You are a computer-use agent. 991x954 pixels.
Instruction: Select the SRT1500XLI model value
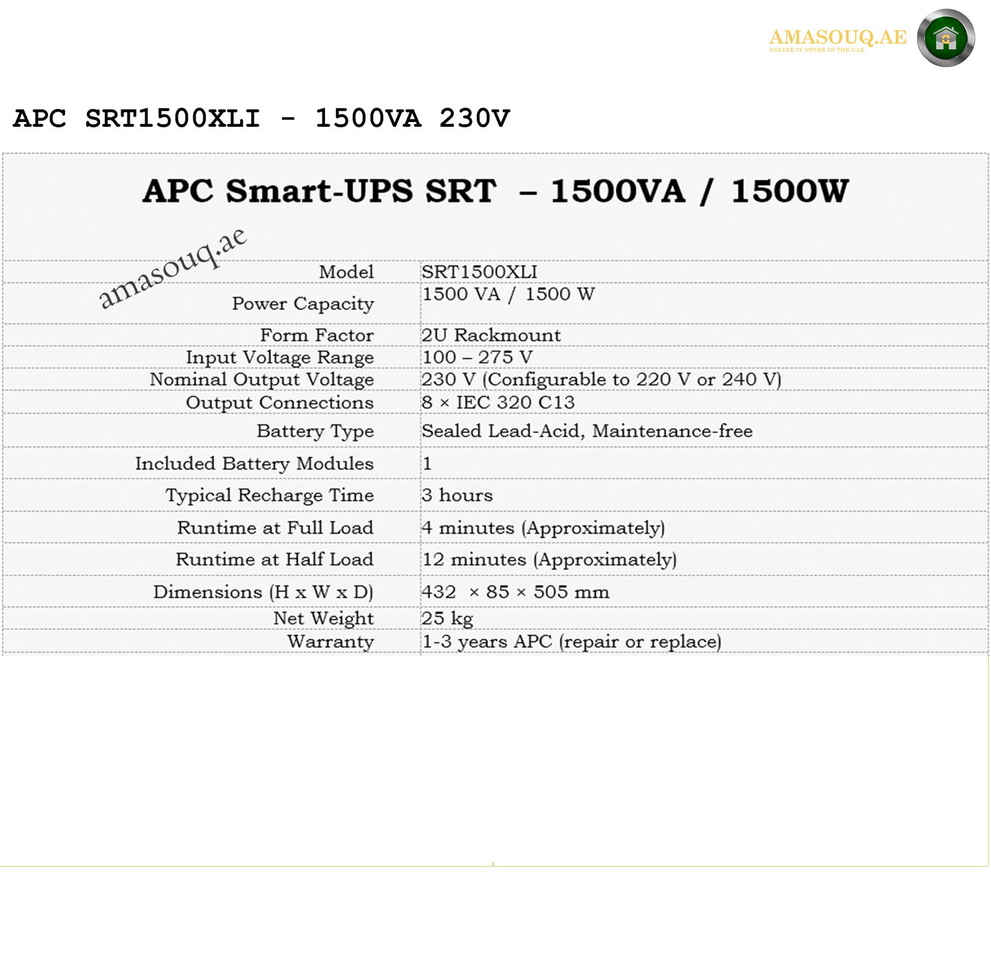(x=479, y=272)
